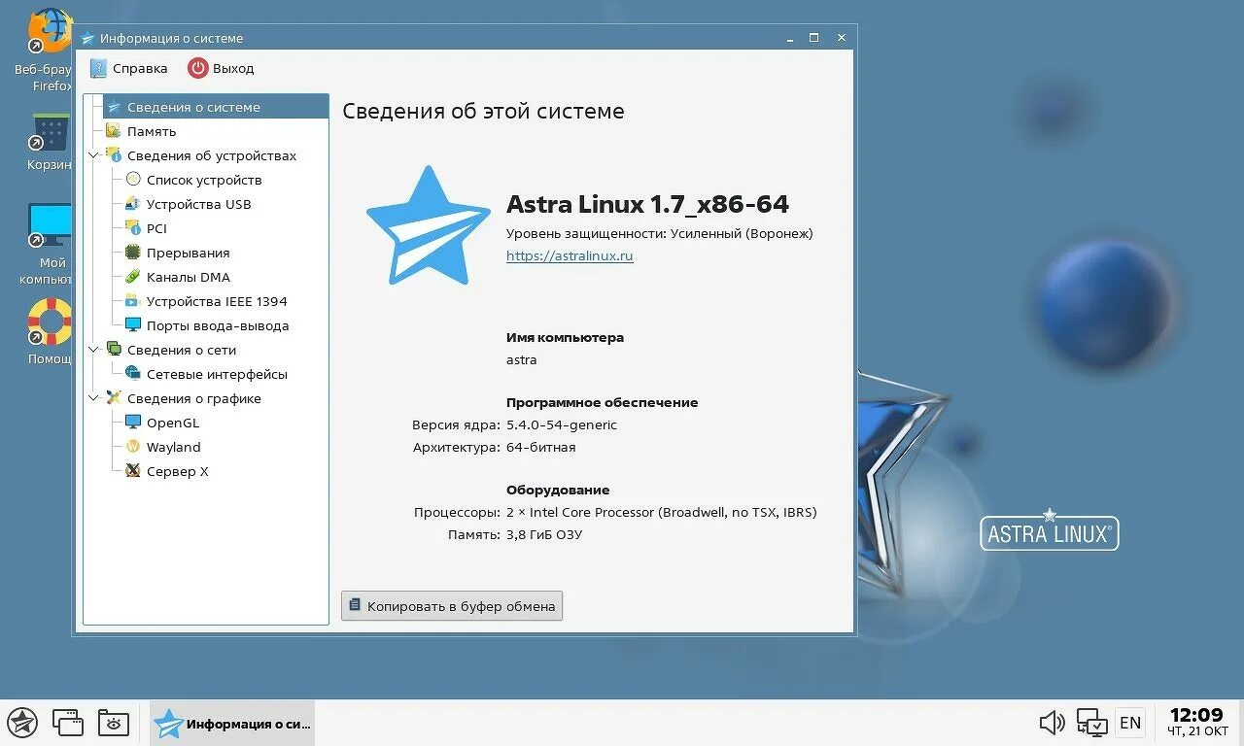
Task: Click kernel version 5.4.0-54-generic text
Action: [x=562, y=424]
